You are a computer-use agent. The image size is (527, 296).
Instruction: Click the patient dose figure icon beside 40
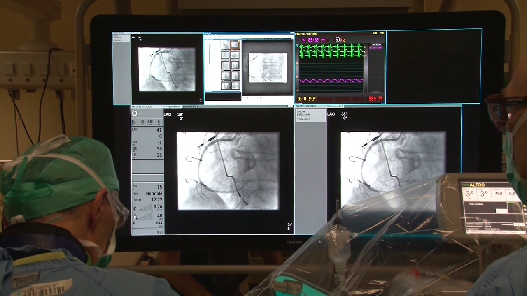coord(135,216)
